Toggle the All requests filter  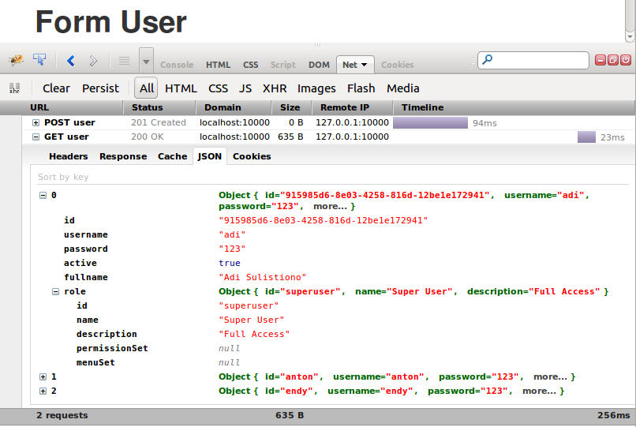tap(147, 88)
